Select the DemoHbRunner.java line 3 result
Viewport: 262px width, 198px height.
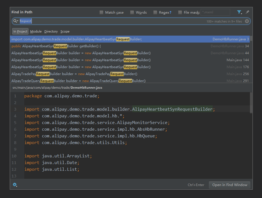pos(130,39)
